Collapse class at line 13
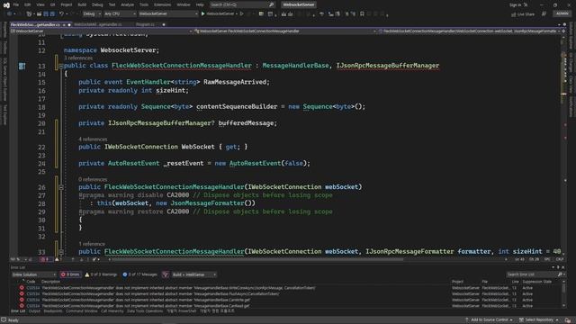Viewport: 576px width, 324px height. coord(61,66)
